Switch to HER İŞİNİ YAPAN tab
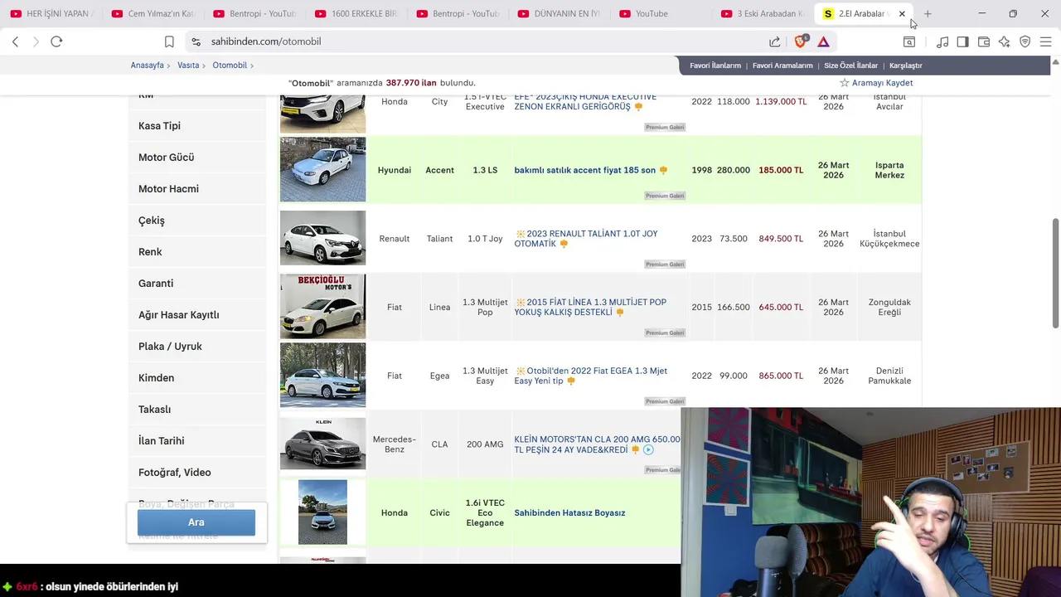The width and height of the screenshot is (1061, 597). click(x=52, y=13)
